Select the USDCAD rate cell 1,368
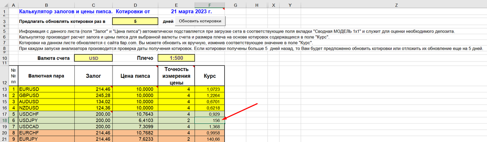The height and width of the screenshot is (142, 487). (210, 127)
